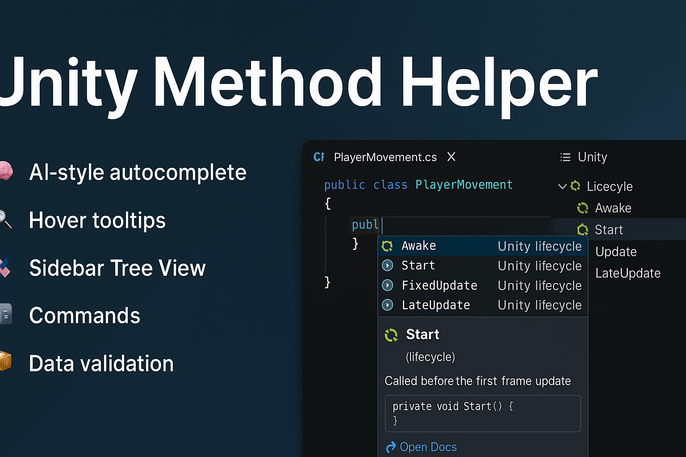Choose FixedUpdate from the autocomplete list

[483, 285]
